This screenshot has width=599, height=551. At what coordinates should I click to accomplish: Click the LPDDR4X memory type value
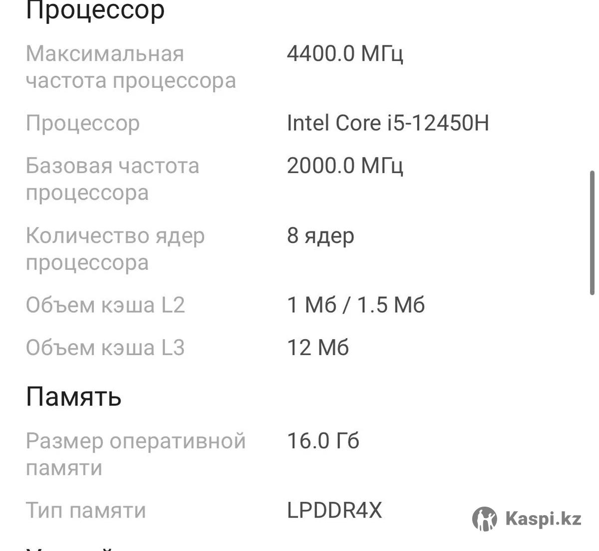pyautogui.click(x=334, y=510)
